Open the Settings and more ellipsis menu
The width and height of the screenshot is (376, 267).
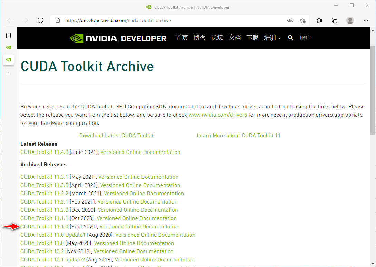tap(366, 20)
